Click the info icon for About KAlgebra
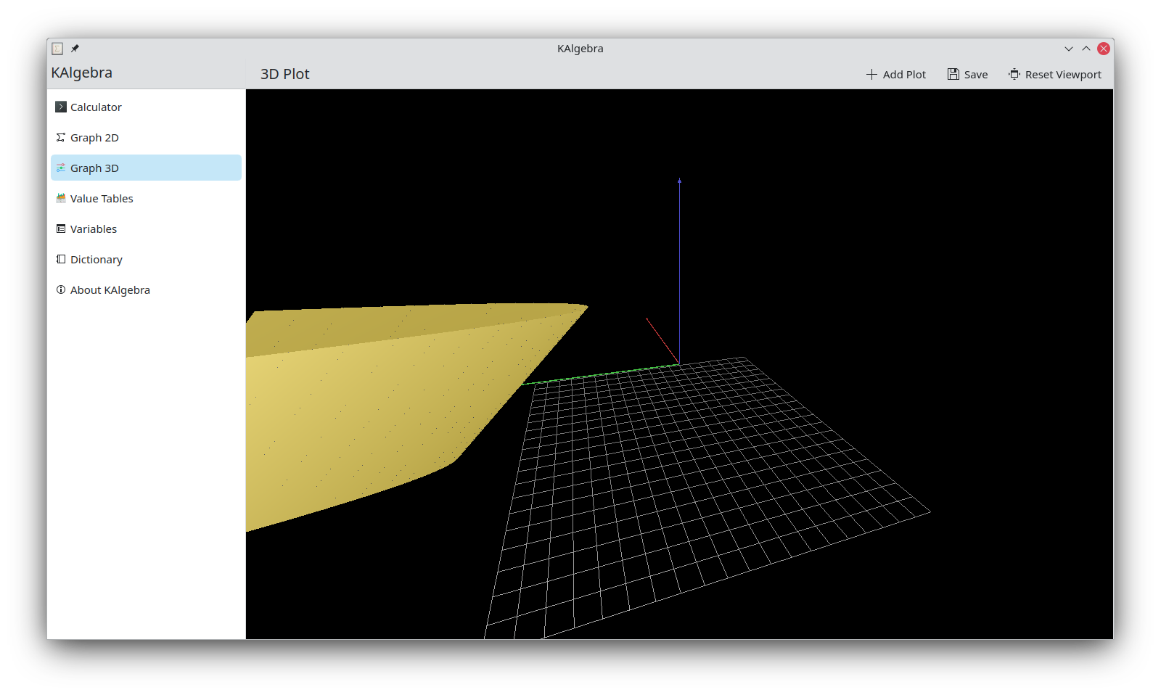 61,290
